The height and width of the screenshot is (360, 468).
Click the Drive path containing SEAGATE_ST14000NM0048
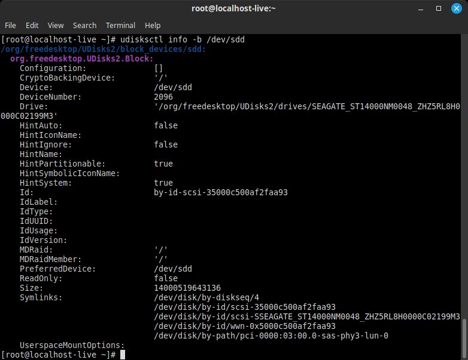coord(307,106)
